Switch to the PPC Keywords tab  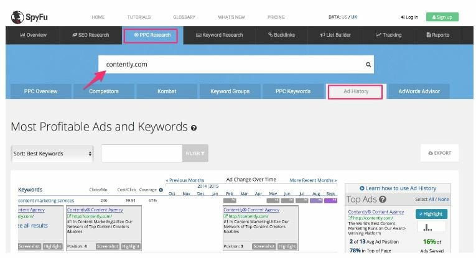point(293,91)
